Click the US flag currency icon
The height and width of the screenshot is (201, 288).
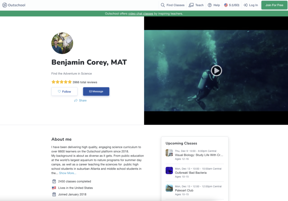pos(226,5)
